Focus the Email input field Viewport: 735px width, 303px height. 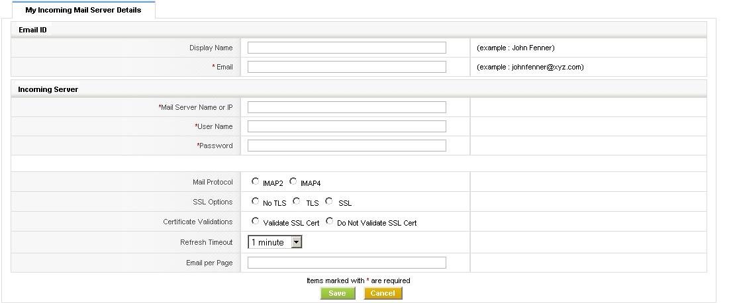point(347,67)
